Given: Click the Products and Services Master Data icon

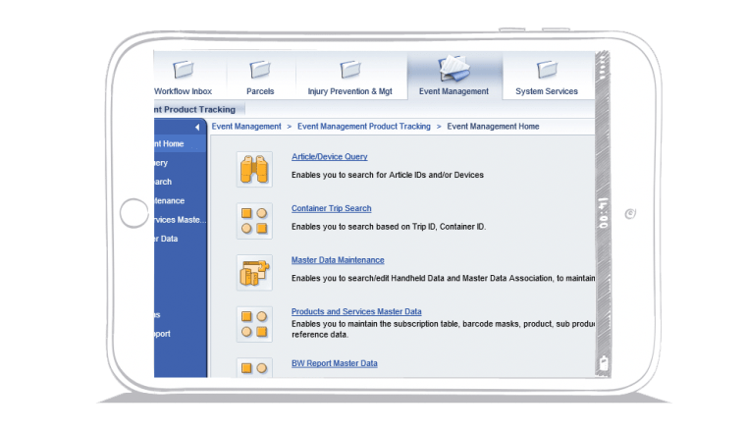Looking at the screenshot, I should (x=254, y=324).
